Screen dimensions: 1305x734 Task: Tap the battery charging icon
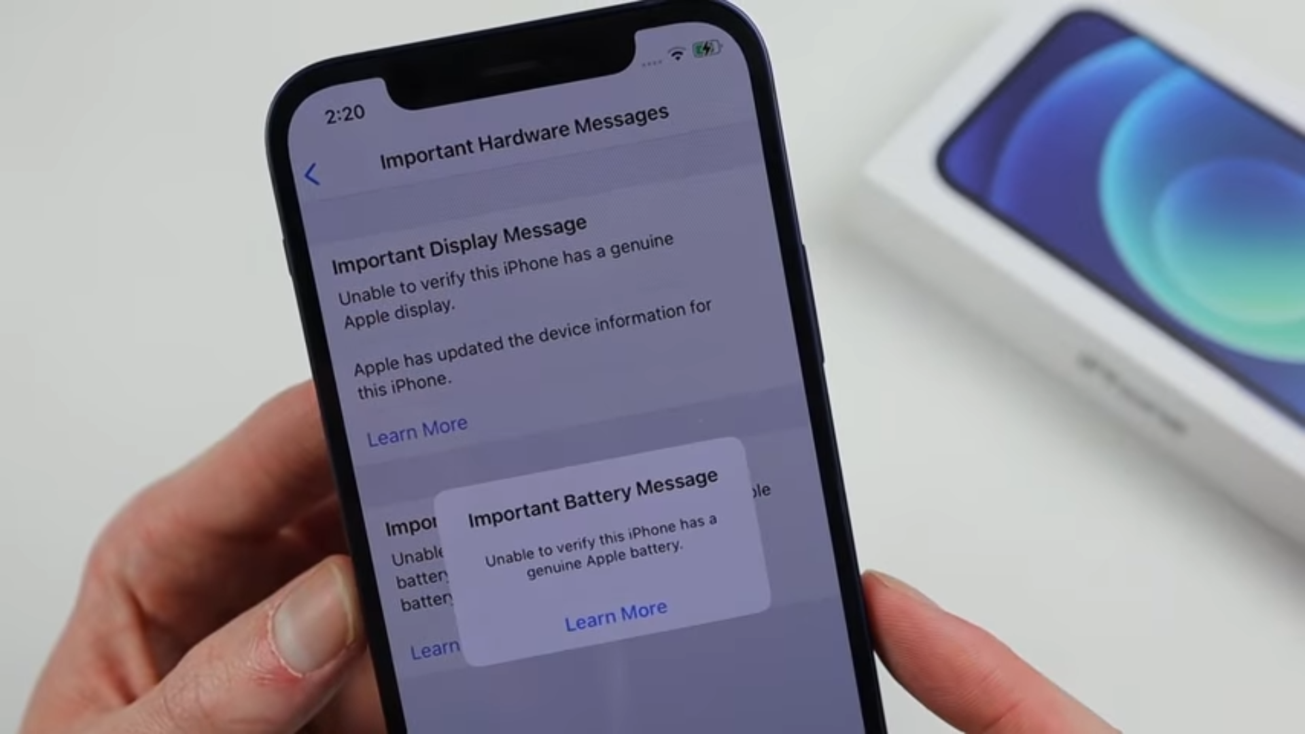tap(706, 50)
